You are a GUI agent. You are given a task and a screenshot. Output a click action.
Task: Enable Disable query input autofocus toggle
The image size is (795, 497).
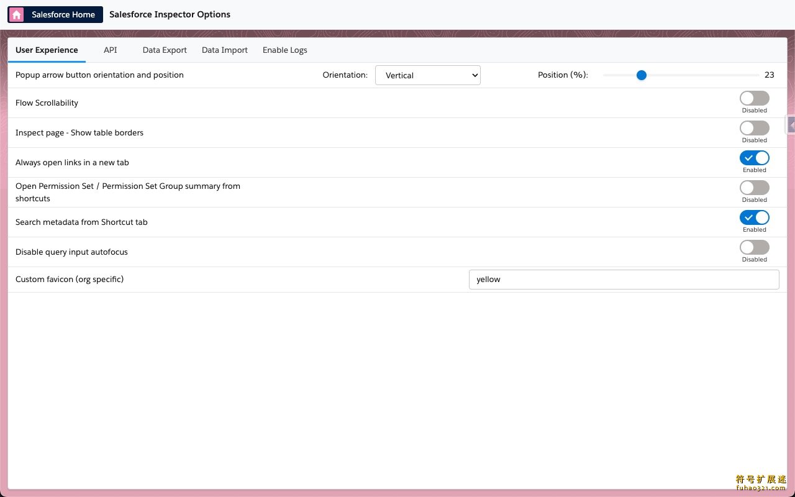[x=755, y=247]
